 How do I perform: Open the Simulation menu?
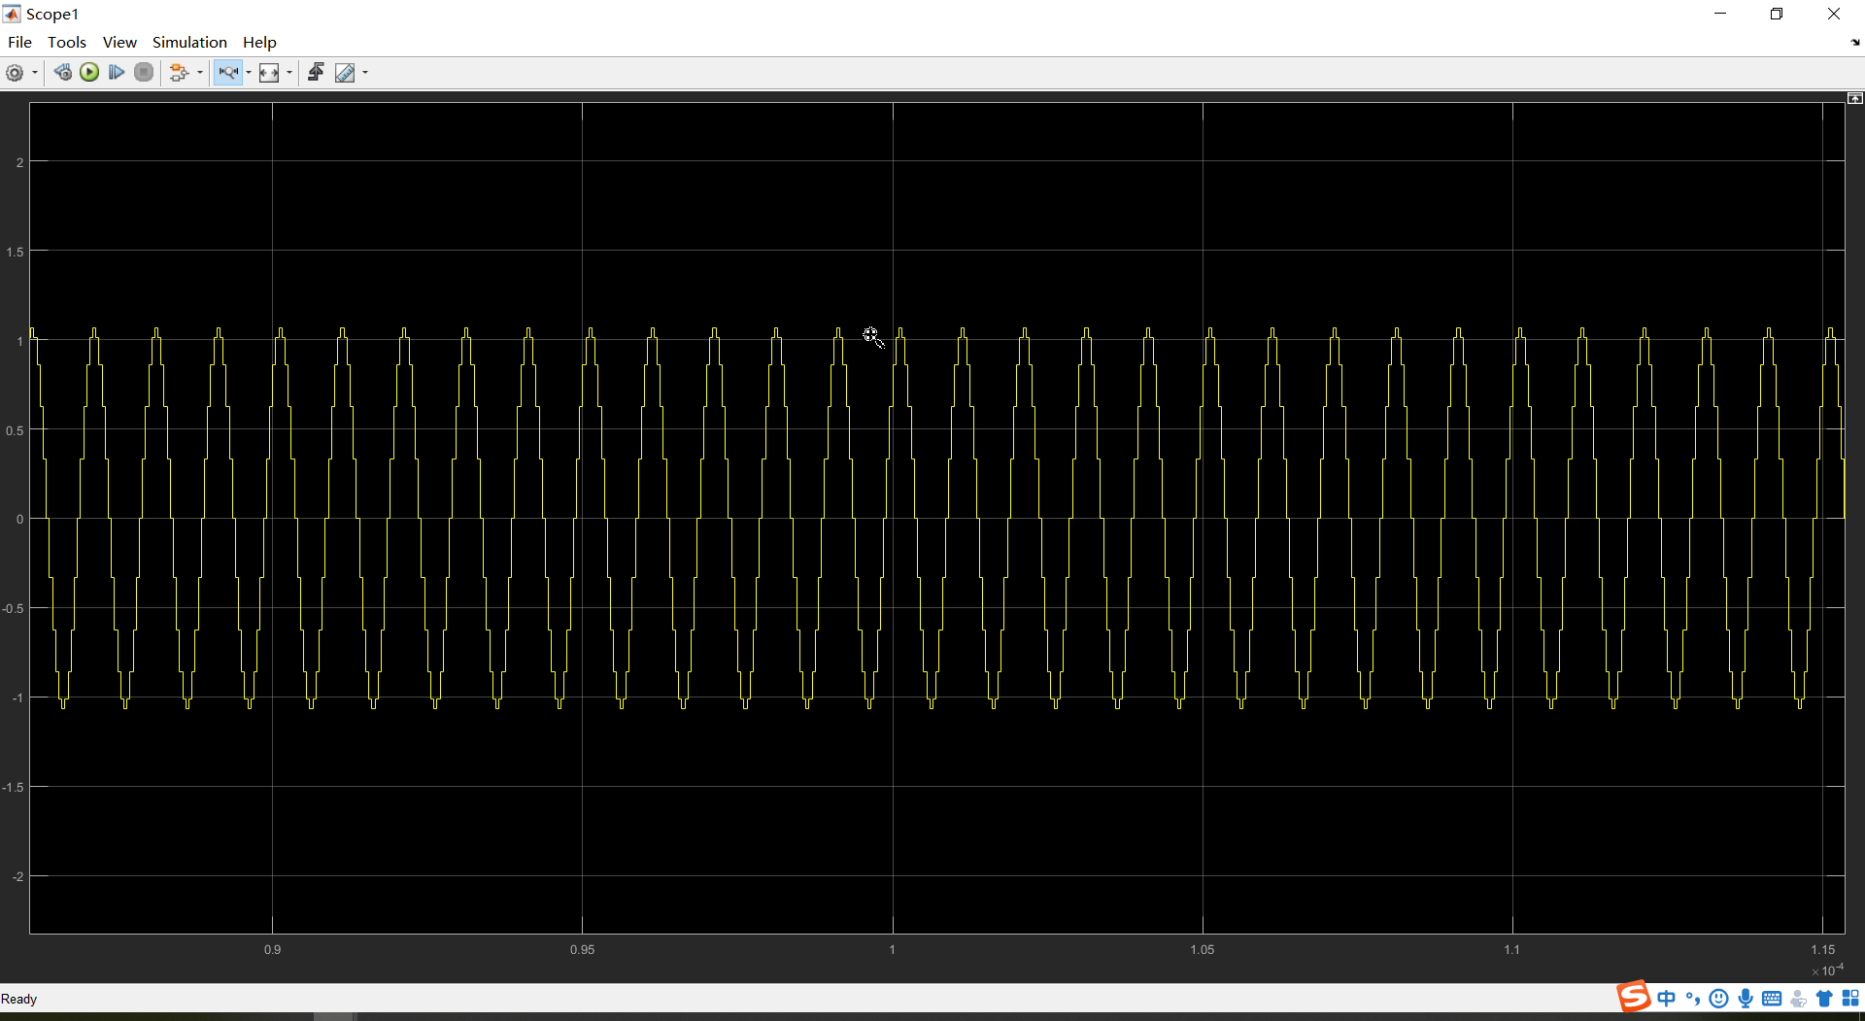[189, 42]
